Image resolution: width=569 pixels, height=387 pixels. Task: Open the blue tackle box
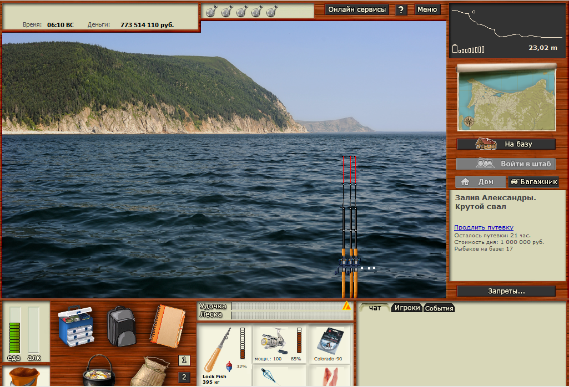pos(76,326)
